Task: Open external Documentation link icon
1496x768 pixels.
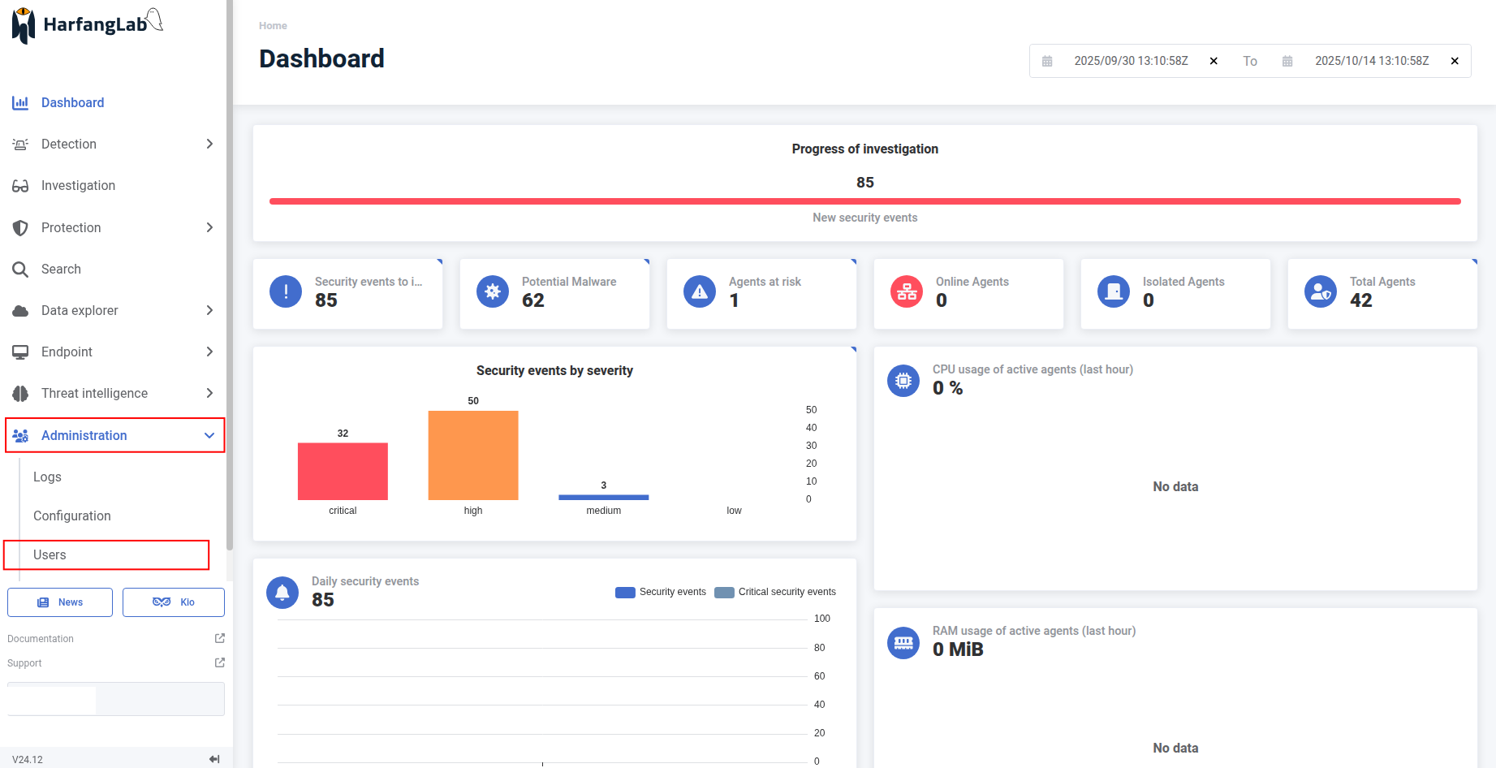Action: 219,639
